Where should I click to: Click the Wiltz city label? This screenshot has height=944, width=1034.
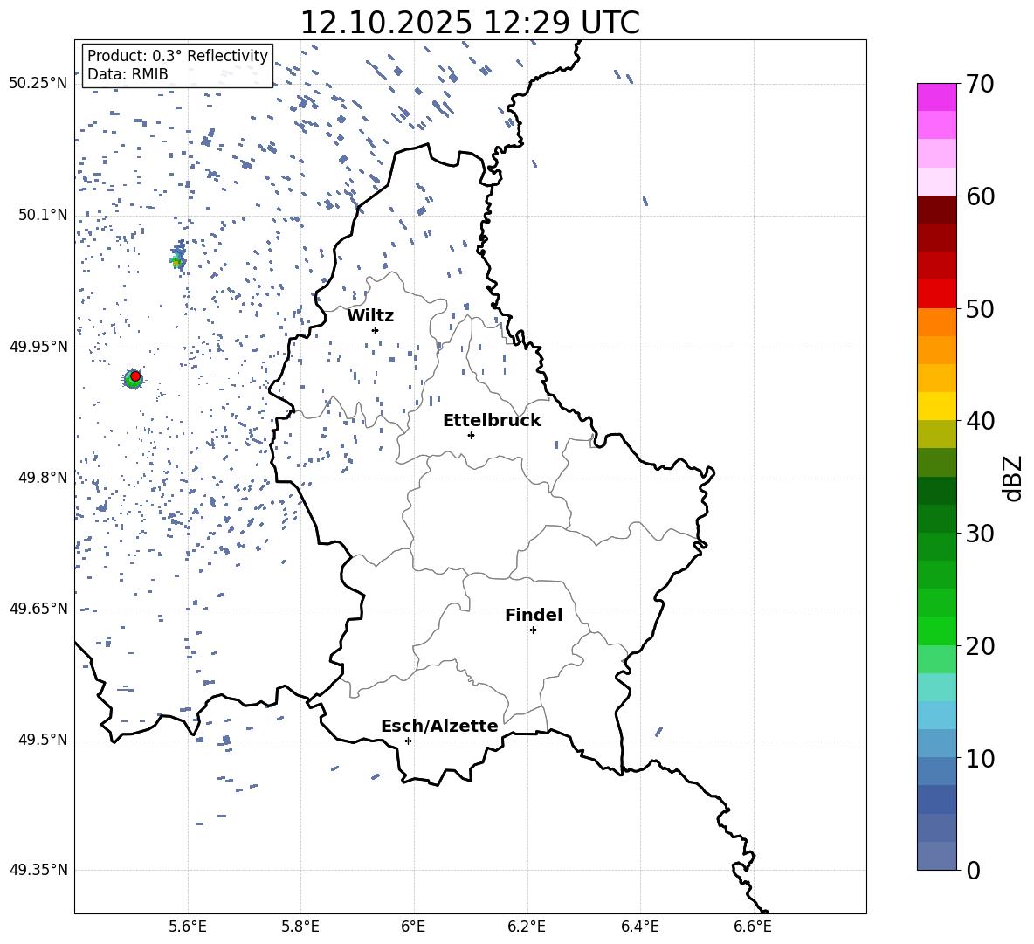tap(370, 316)
